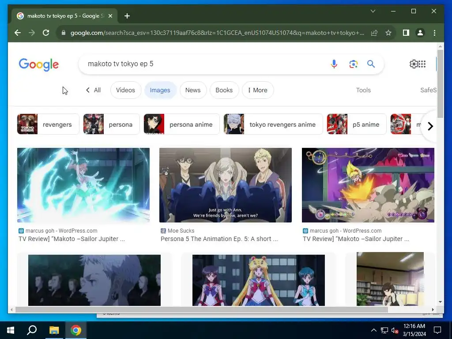Filter by the tokyo revengers anime chip
Viewport: 452px width, 339px height.
273,124
